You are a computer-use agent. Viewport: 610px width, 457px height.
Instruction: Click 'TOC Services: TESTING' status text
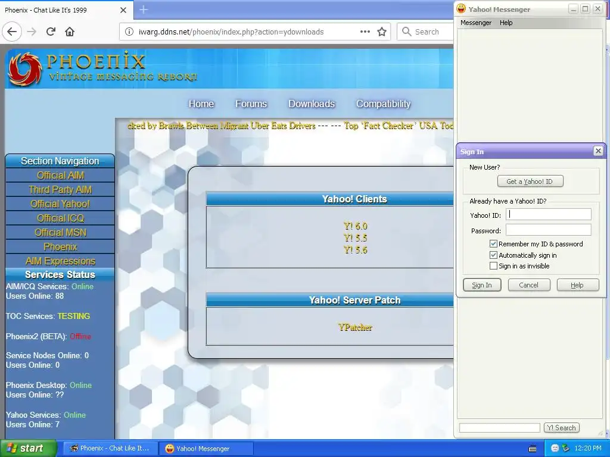(x=48, y=316)
